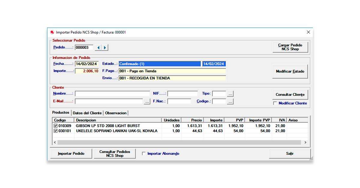Screen dimensions: 360x188
Task: Click the Estado date field 14/02/2024
Action: tap(214, 64)
